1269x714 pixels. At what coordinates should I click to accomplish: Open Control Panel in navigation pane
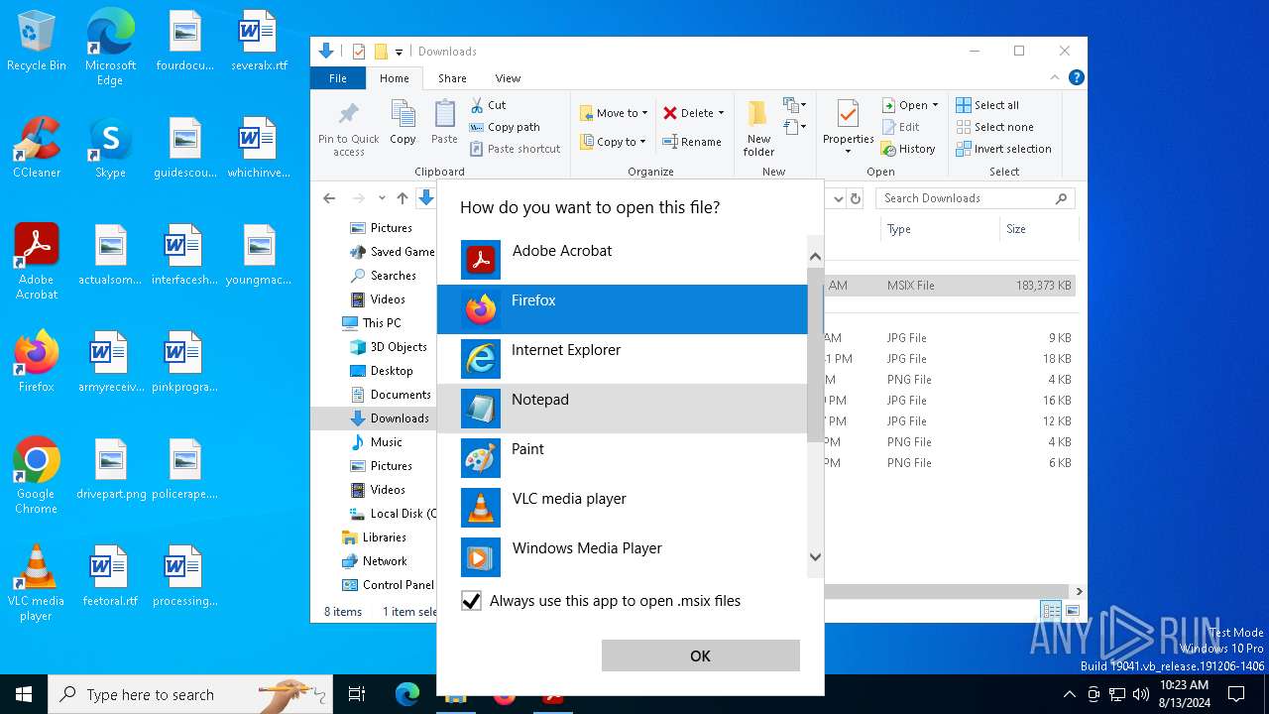click(389, 585)
